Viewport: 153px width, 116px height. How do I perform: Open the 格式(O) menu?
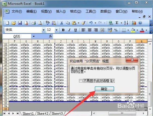pyautogui.click(x=75, y=11)
